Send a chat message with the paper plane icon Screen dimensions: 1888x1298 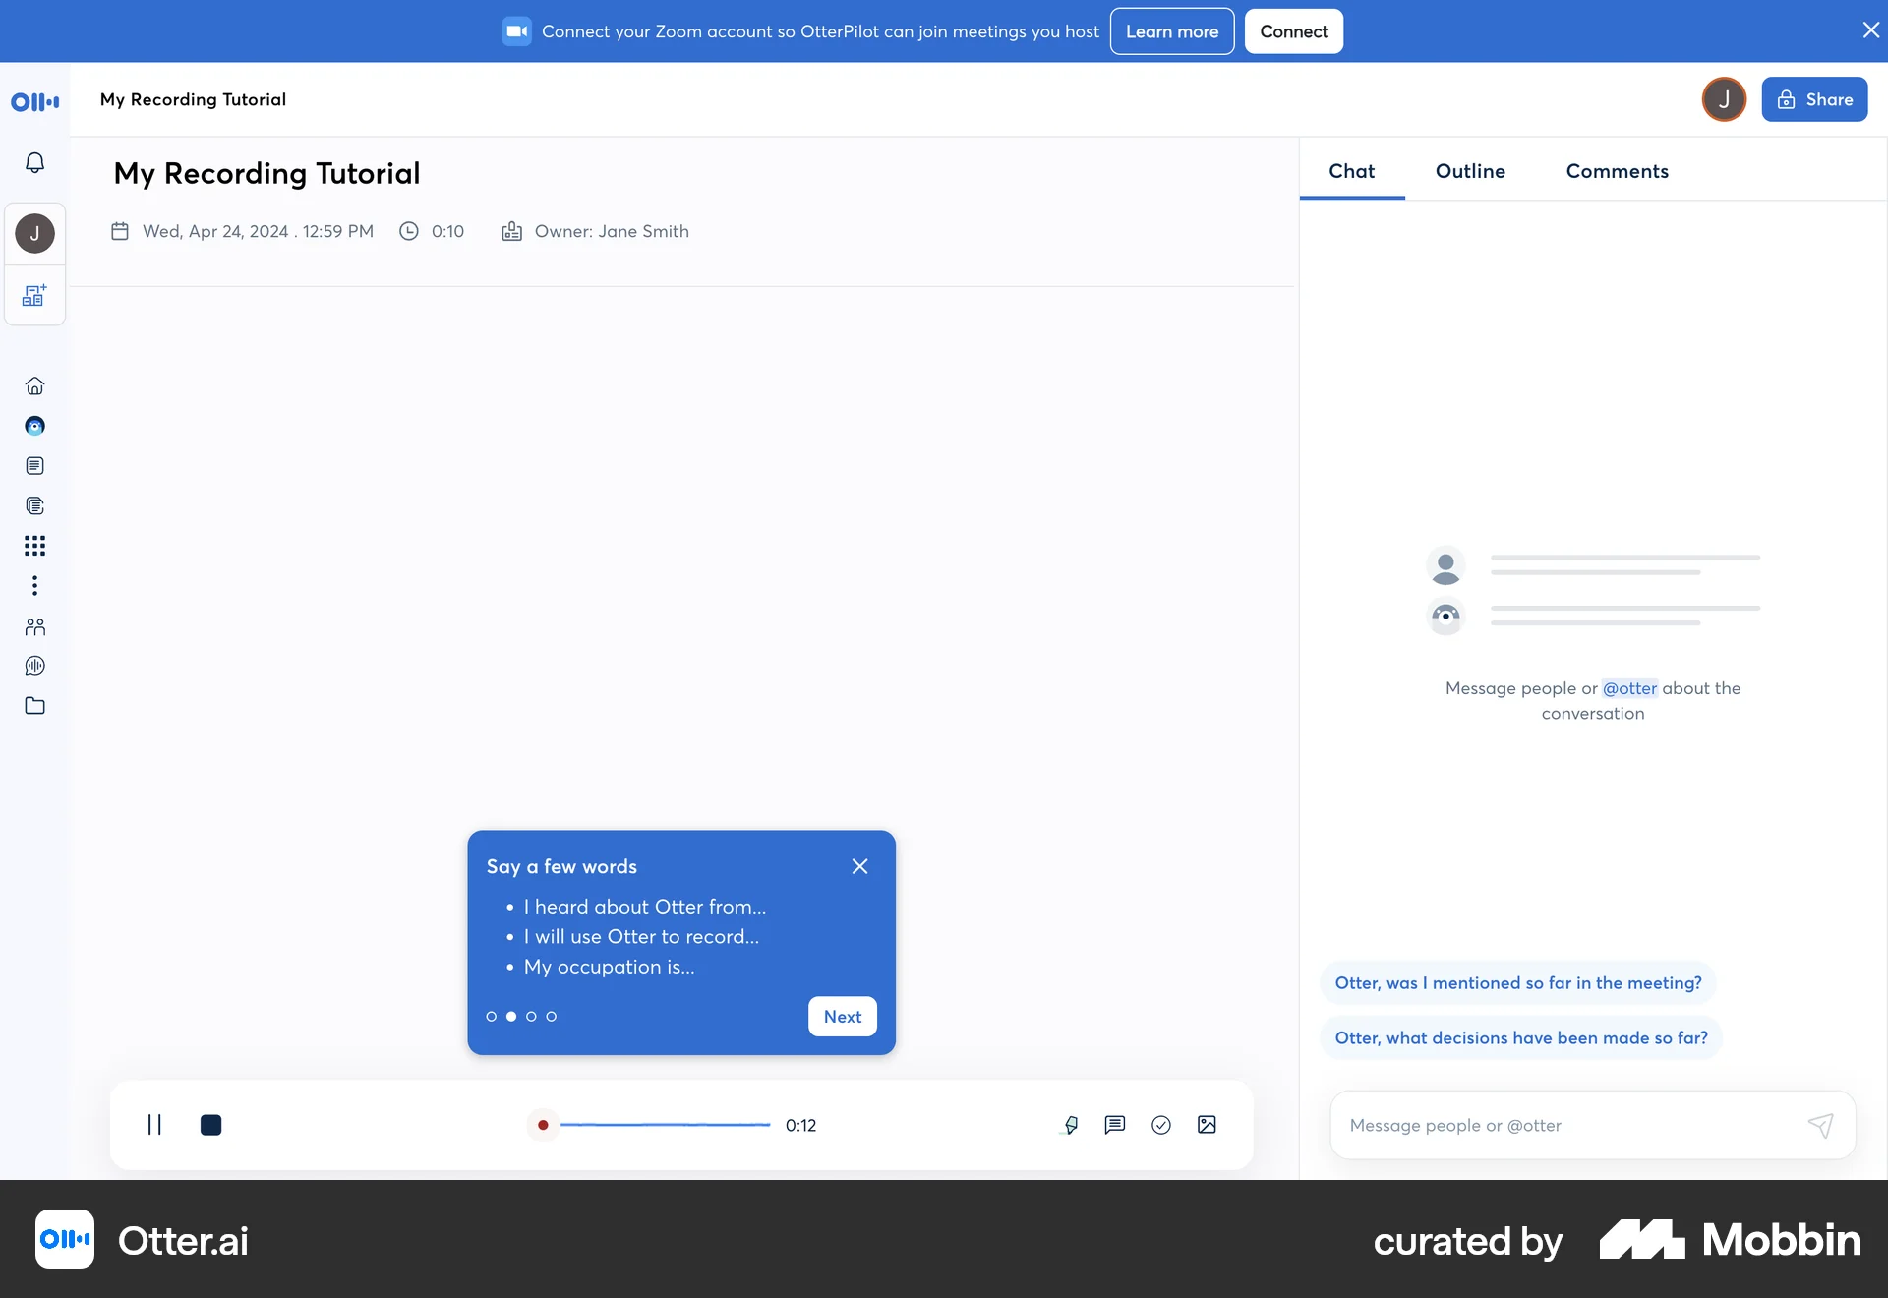[1820, 1125]
